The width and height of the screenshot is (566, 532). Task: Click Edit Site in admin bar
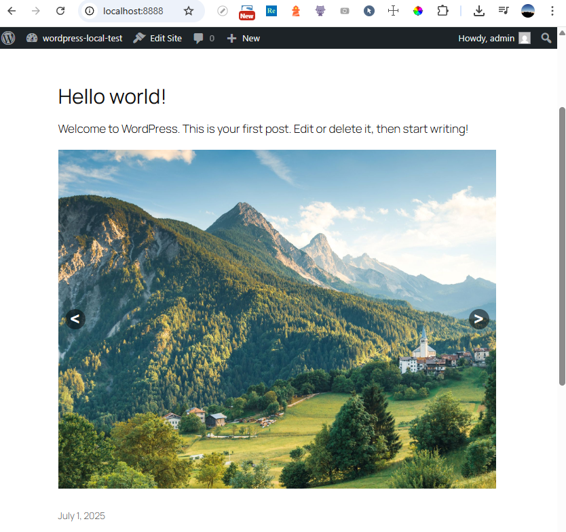[x=157, y=38]
